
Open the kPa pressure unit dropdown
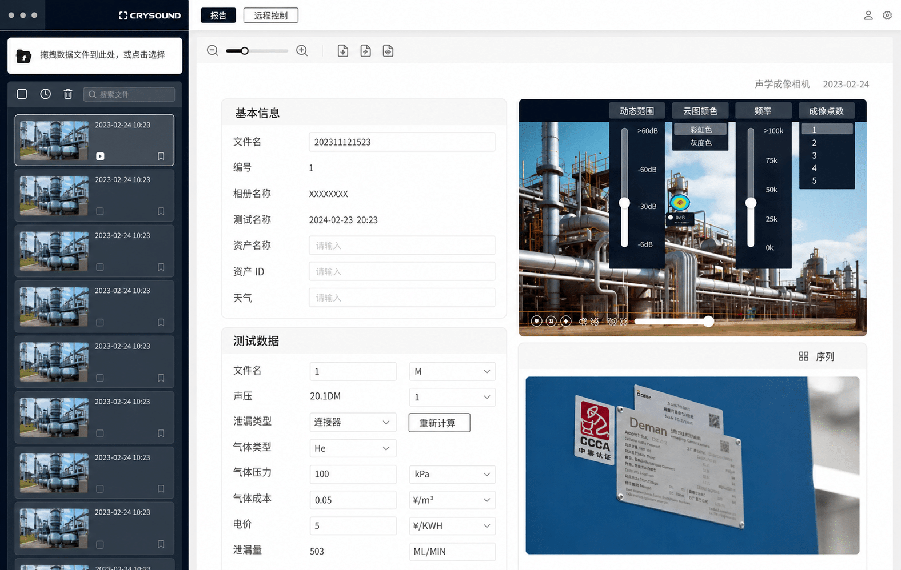pos(452,474)
